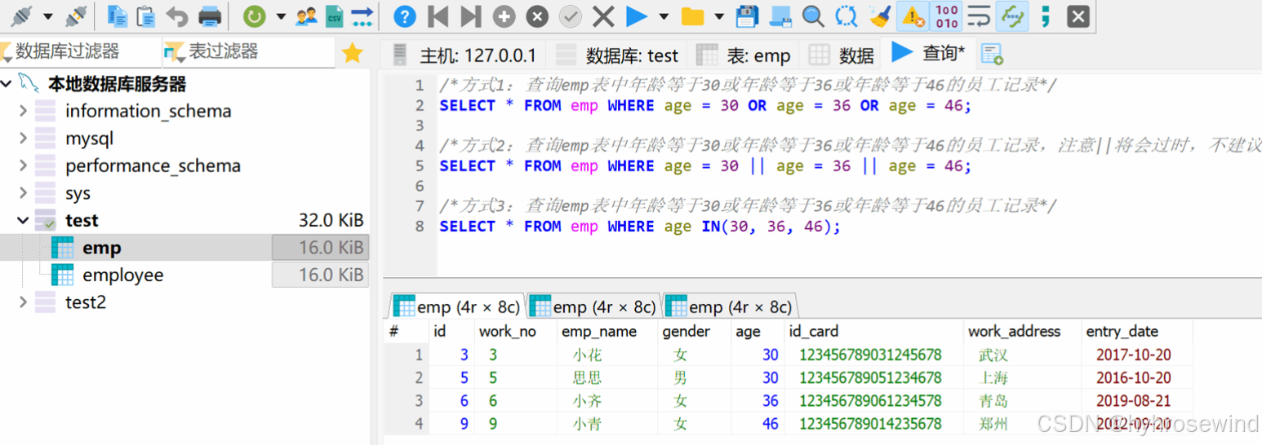Open the Refresh dropdown arrow
1262x445 pixels.
[x=281, y=16]
